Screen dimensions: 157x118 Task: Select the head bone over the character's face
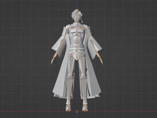click(77, 16)
